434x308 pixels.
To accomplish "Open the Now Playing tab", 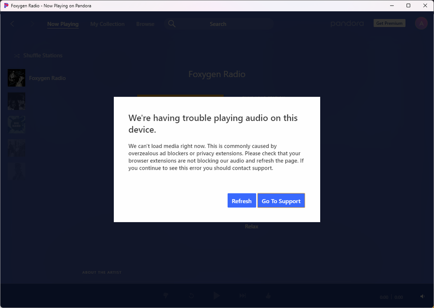I will click(x=63, y=24).
